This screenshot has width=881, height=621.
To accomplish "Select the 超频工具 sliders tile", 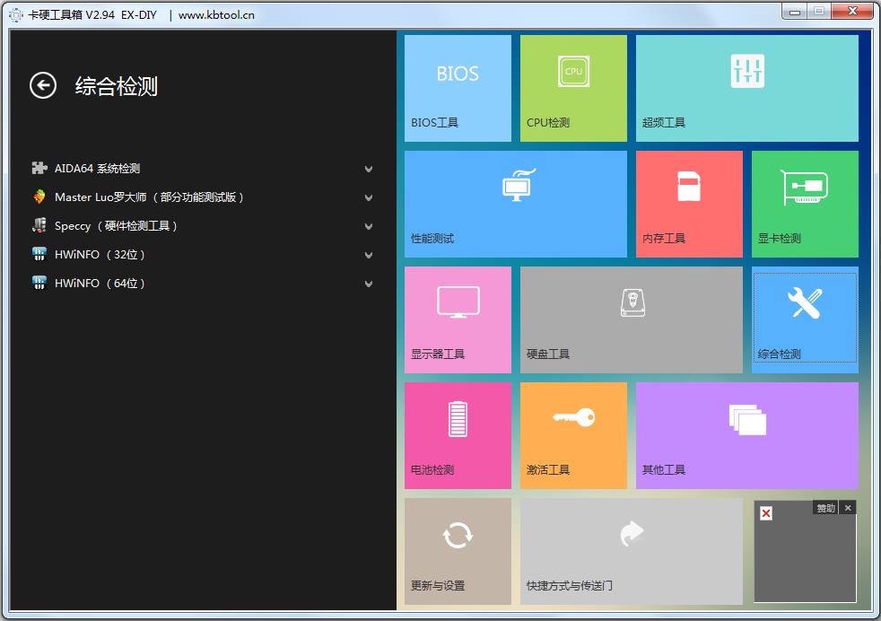I will [x=746, y=88].
